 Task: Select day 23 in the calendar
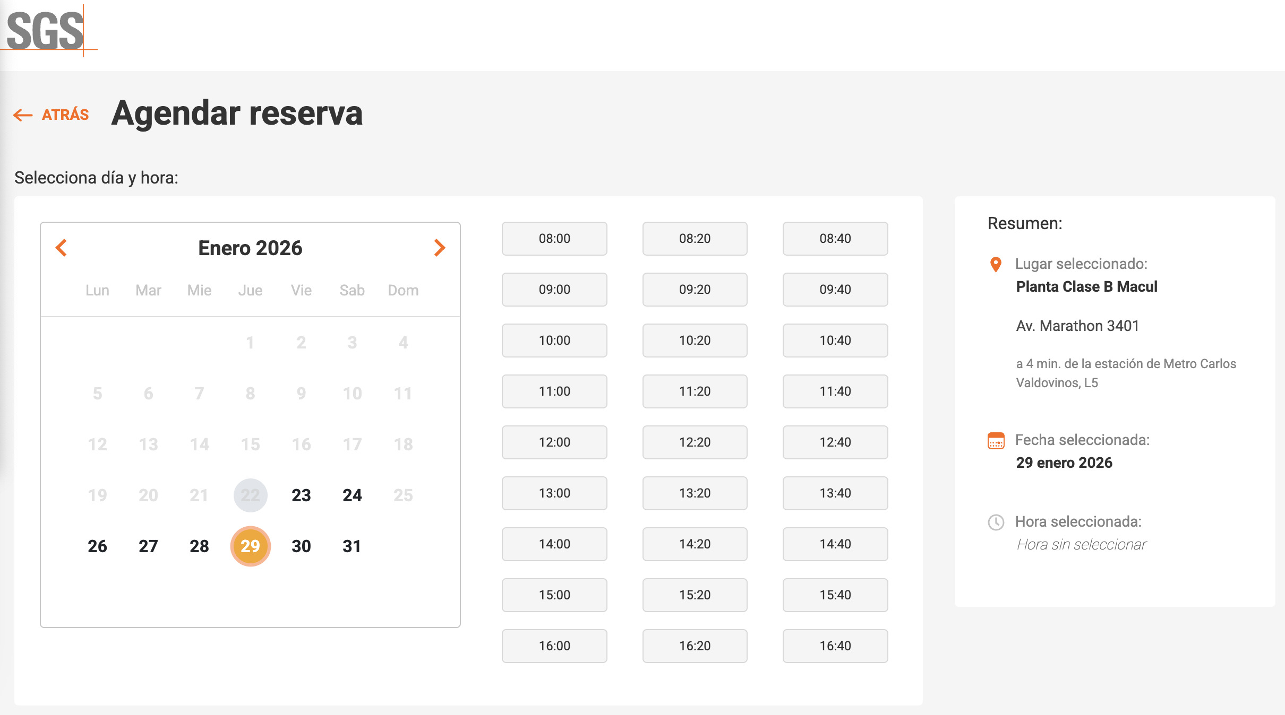point(301,495)
